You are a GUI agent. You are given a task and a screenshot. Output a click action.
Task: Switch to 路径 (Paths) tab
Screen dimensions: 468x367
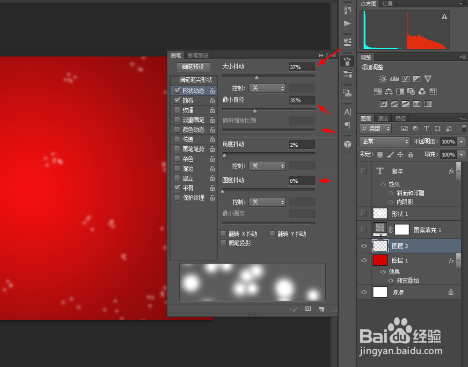pos(400,118)
